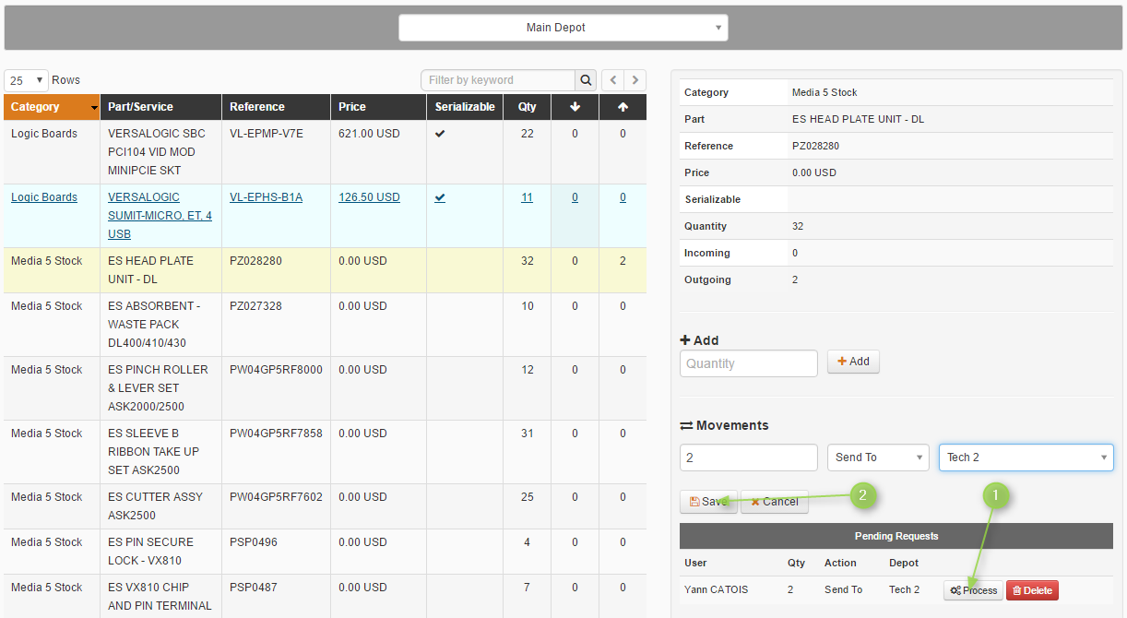The width and height of the screenshot is (1127, 618).
Task: Select ES ABSORBENT - WASTE PACK row
Action: [325, 325]
